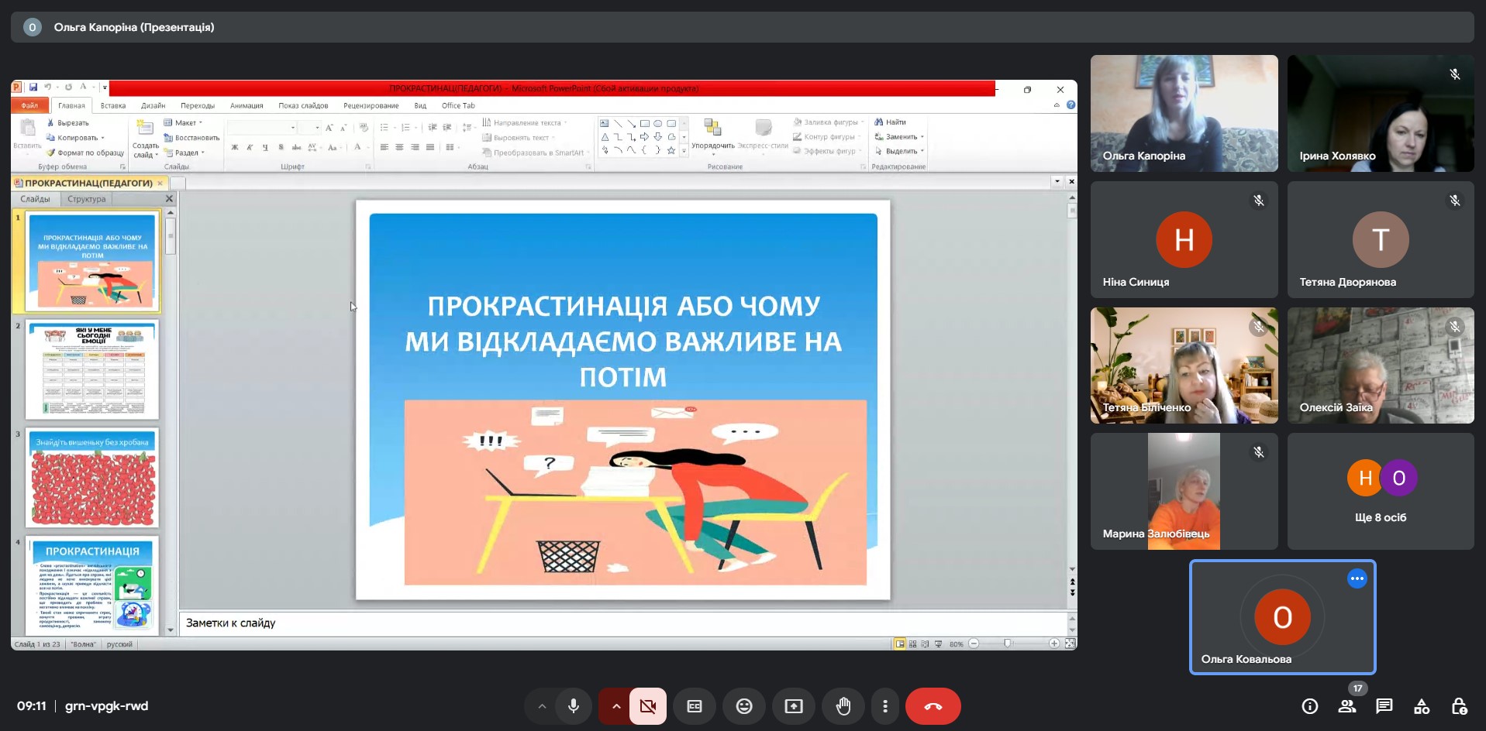The height and width of the screenshot is (731, 1486).
Task: Turn on the camera
Action: (647, 706)
